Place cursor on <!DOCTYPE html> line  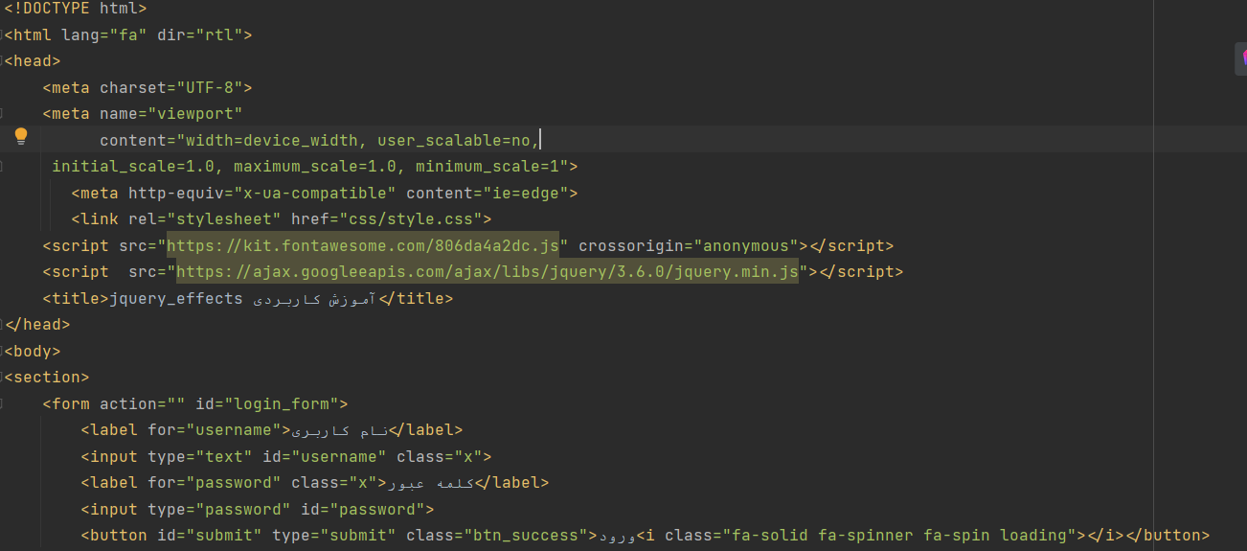pos(76,9)
